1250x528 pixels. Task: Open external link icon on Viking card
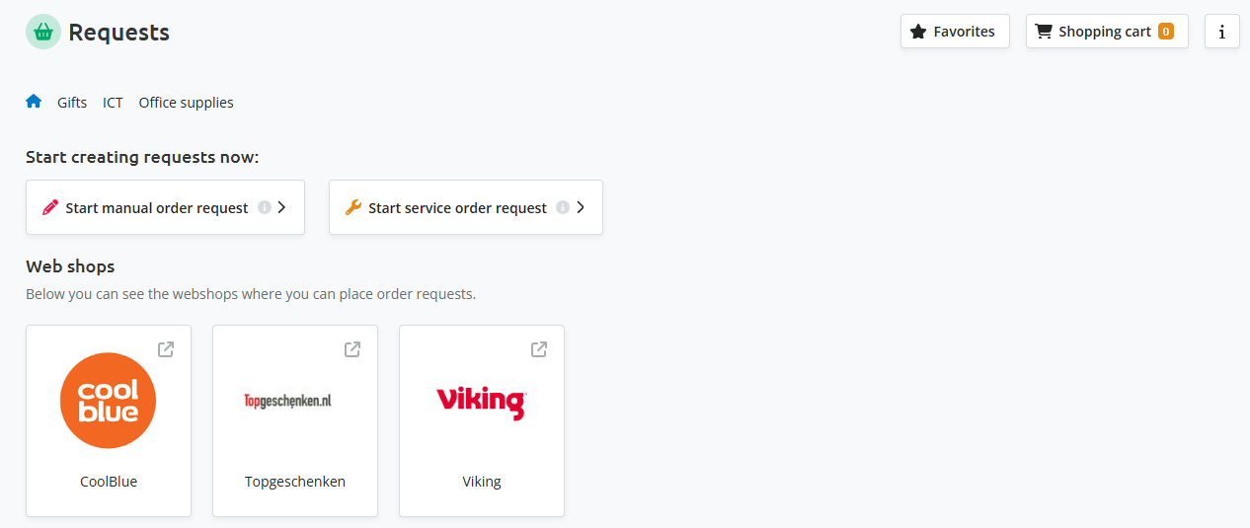[539, 349]
